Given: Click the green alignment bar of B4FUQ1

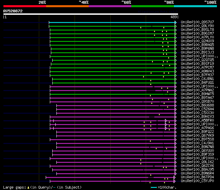Looking at the screenshot, I should tap(114, 83).
